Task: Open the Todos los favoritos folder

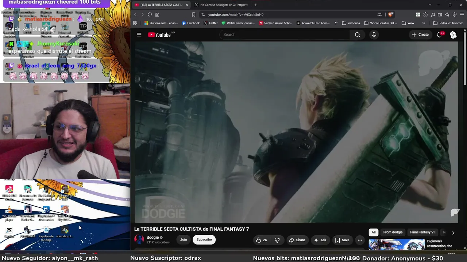Action: click(x=448, y=23)
